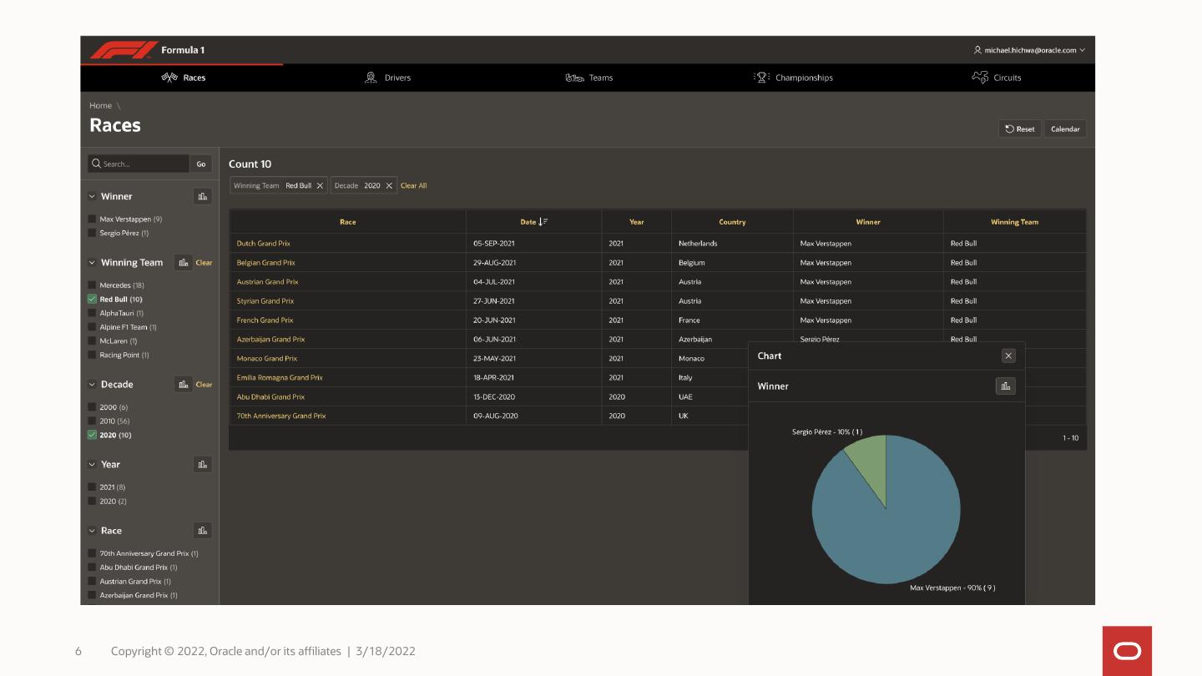Show chart for Decade facet
This screenshot has height=676, width=1202.
pyautogui.click(x=184, y=385)
